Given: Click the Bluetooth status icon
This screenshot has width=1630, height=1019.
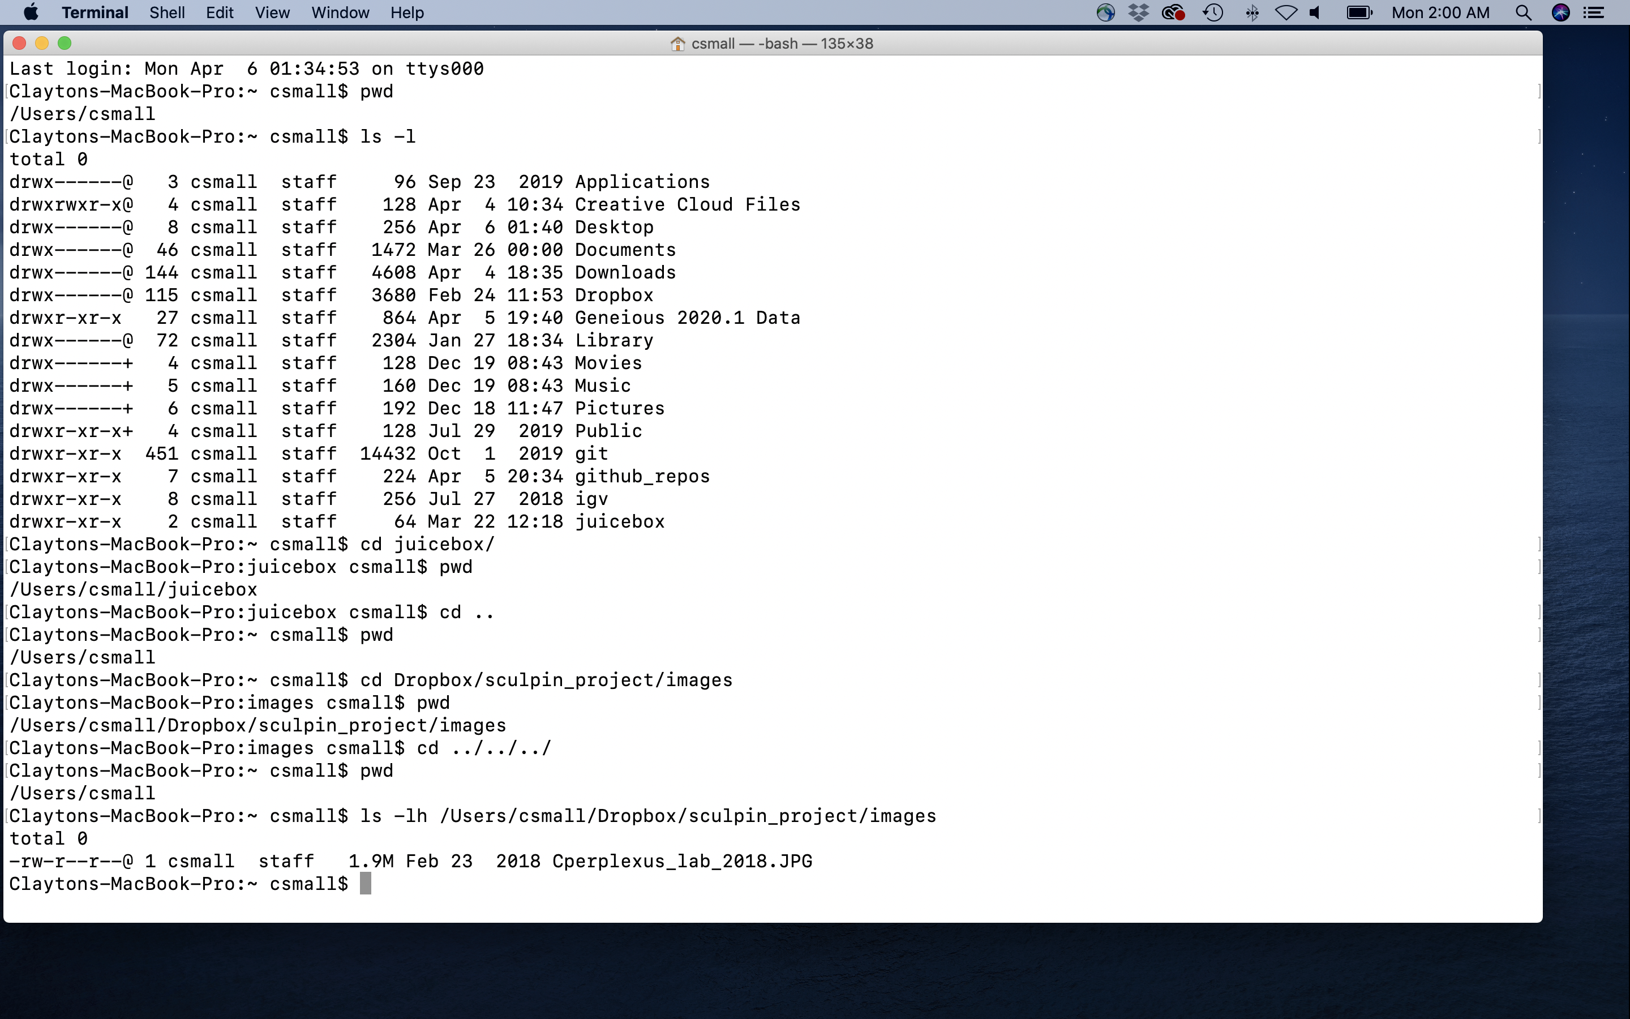Looking at the screenshot, I should (1251, 12).
